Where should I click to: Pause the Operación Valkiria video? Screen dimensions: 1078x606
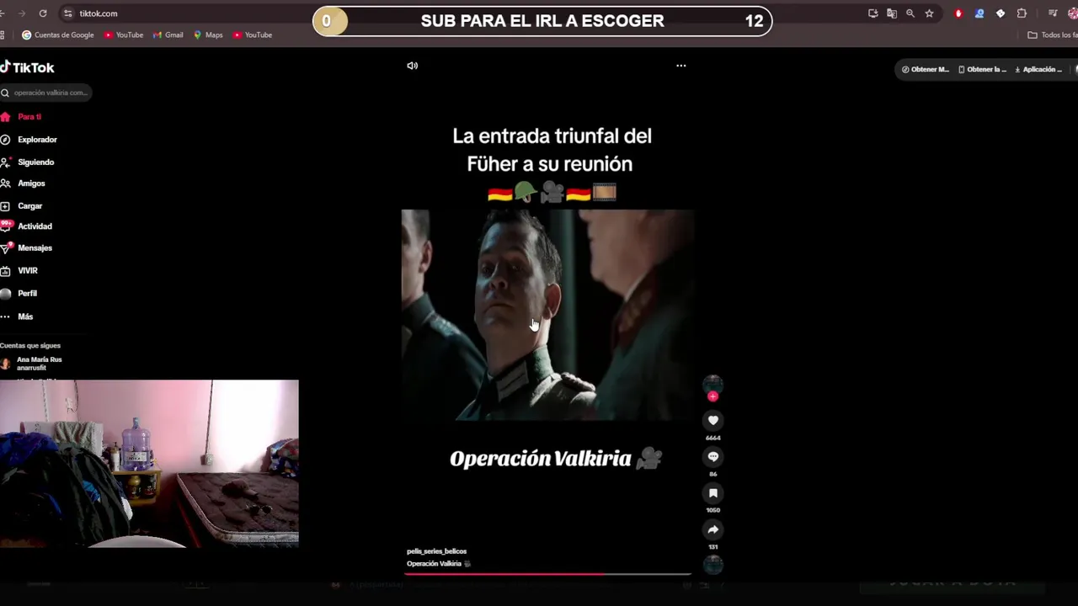[547, 315]
